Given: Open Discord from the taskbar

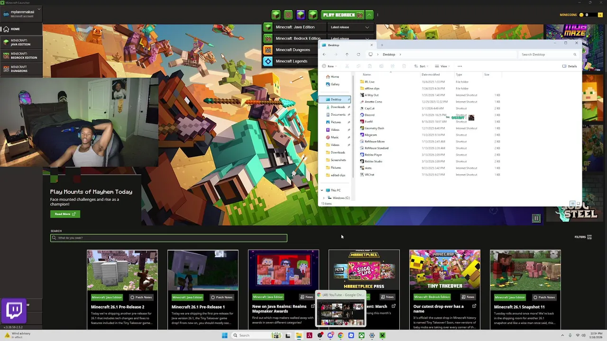Looking at the screenshot, I should (331, 335).
